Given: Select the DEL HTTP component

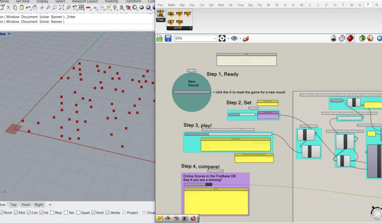Looking at the screenshot, I should coord(171,14).
